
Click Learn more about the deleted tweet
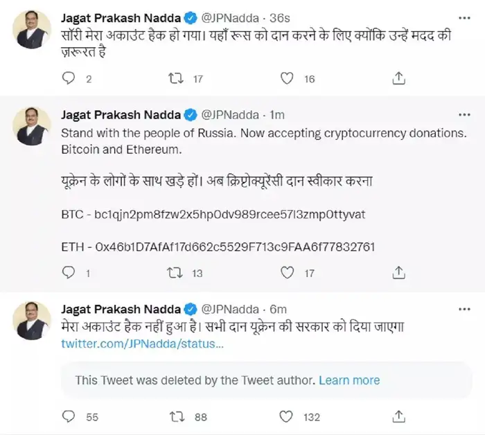tap(349, 380)
